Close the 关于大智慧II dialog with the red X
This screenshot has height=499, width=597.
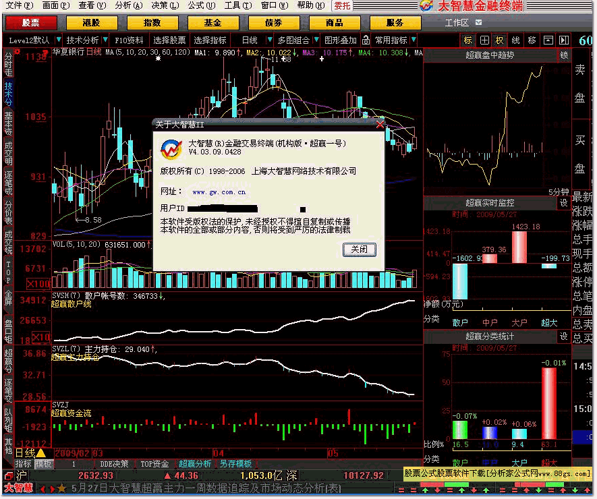380,125
